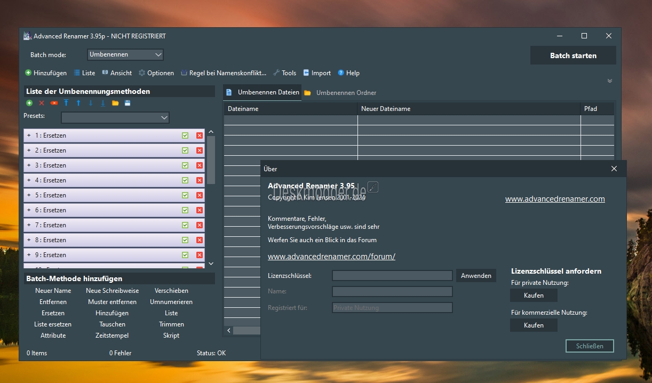Expand method 2 : Ersetzen with plus sign
The height and width of the screenshot is (383, 652).
click(x=29, y=150)
